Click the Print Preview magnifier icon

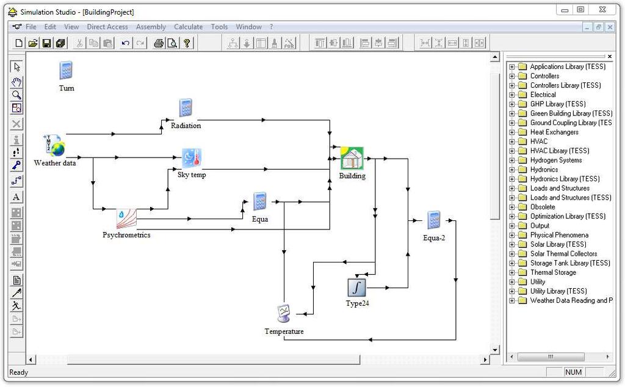point(172,43)
